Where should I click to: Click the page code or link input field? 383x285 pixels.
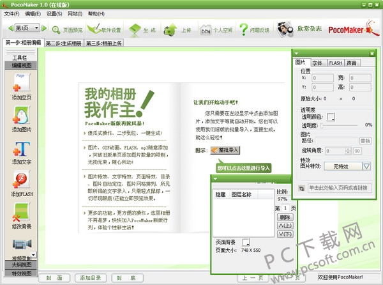click(x=340, y=188)
